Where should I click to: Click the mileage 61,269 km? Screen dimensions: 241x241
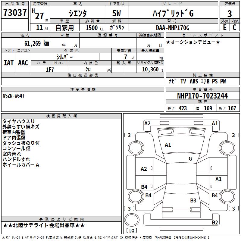[x=37, y=43]
